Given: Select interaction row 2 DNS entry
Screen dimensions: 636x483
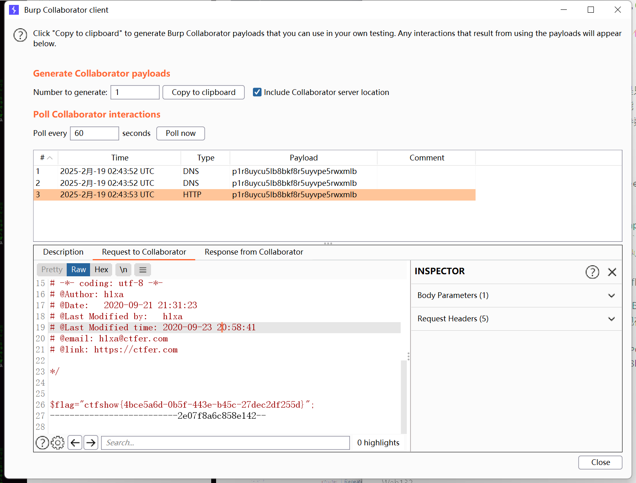Looking at the screenshot, I should tap(254, 183).
